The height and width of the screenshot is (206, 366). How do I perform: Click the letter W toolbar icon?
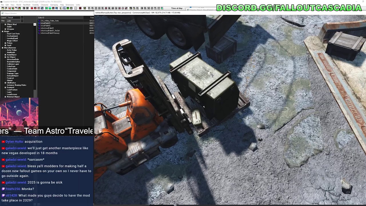tap(152, 8)
